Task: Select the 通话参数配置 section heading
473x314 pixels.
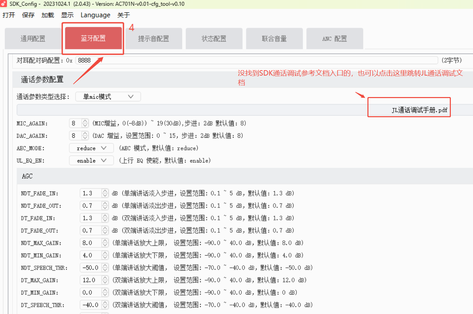Action: [x=42, y=80]
